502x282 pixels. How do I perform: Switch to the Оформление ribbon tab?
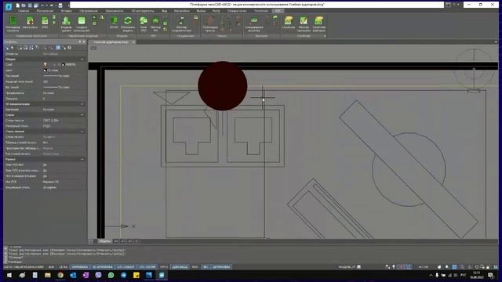click(89, 11)
